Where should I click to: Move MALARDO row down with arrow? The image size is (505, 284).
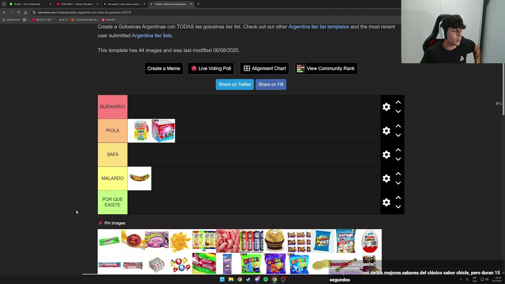[x=398, y=183]
